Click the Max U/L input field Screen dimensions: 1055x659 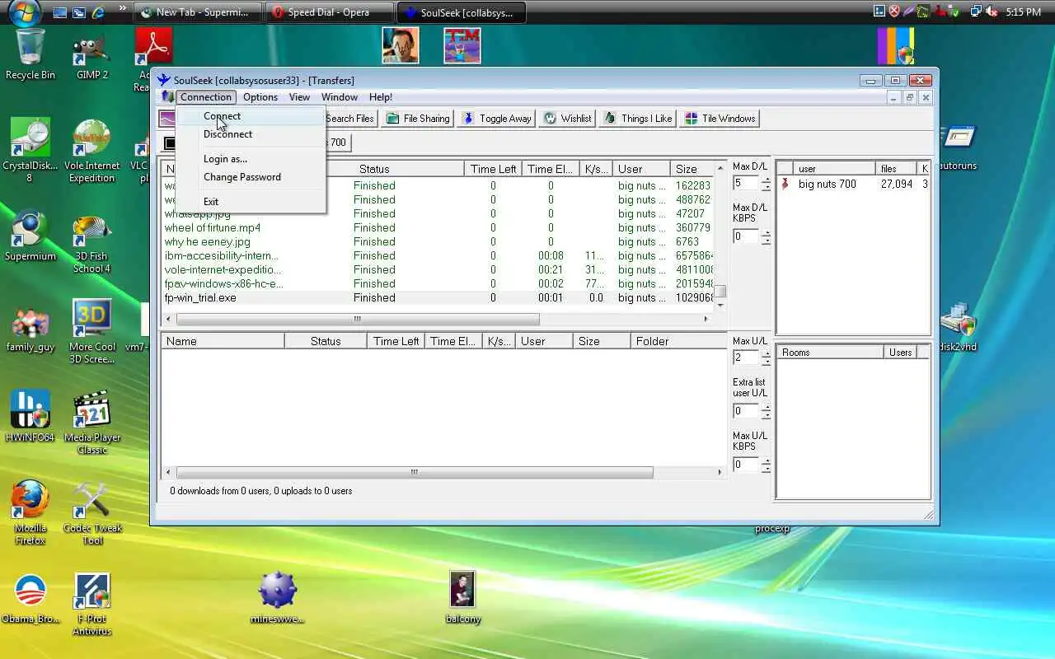pos(747,358)
